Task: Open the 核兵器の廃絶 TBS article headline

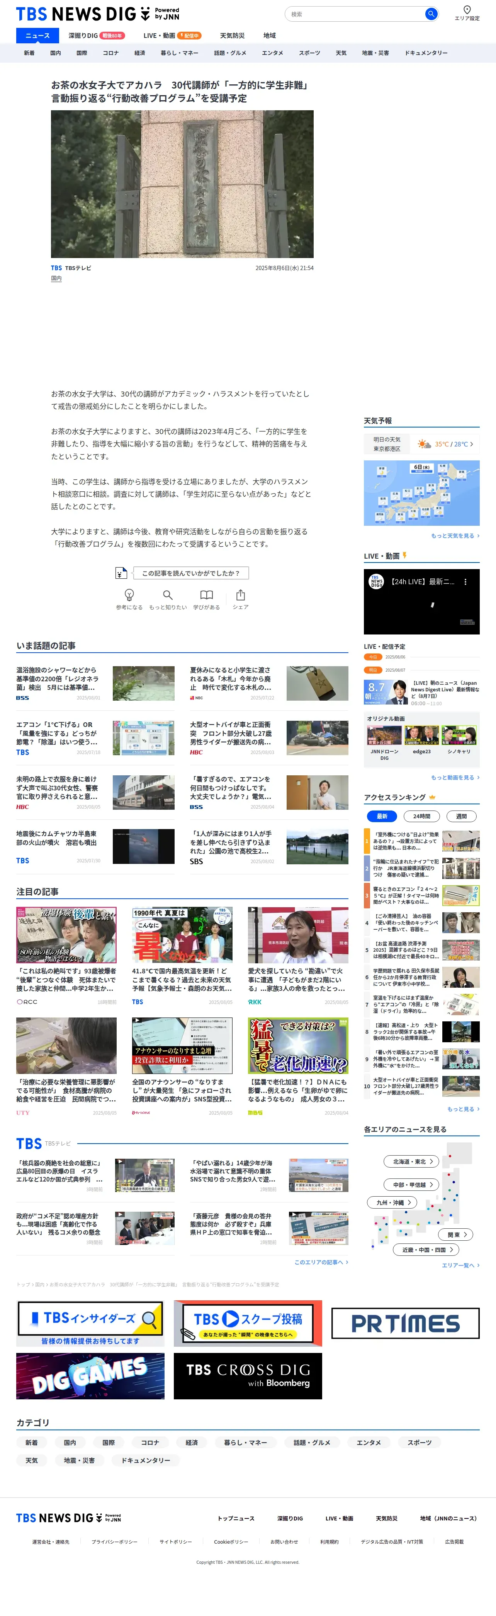Action: tap(60, 1171)
